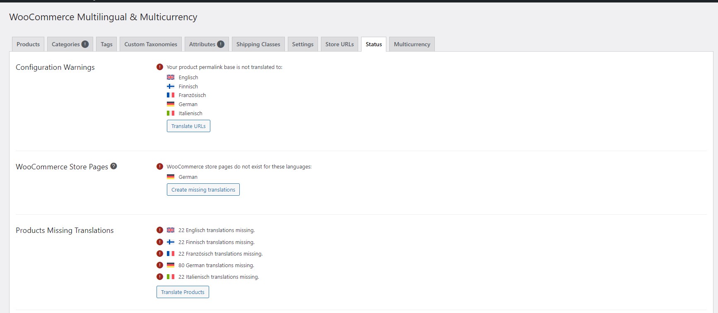Open the Settings tab
718x313 pixels.
tap(303, 44)
